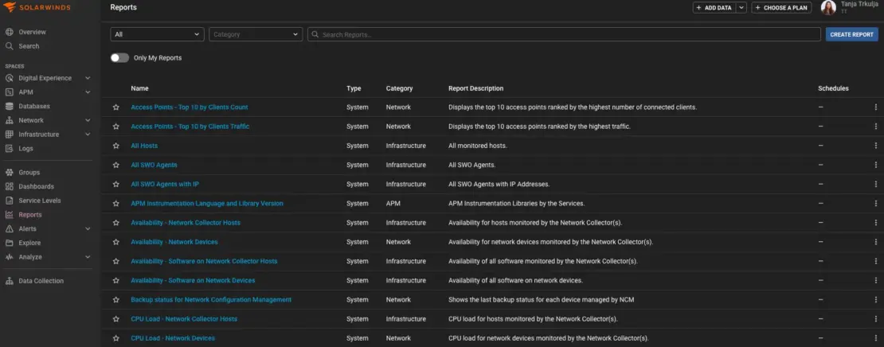Viewport: 884px width, 347px height.
Task: Click the Analyze waveform icon
Action: pos(9,257)
